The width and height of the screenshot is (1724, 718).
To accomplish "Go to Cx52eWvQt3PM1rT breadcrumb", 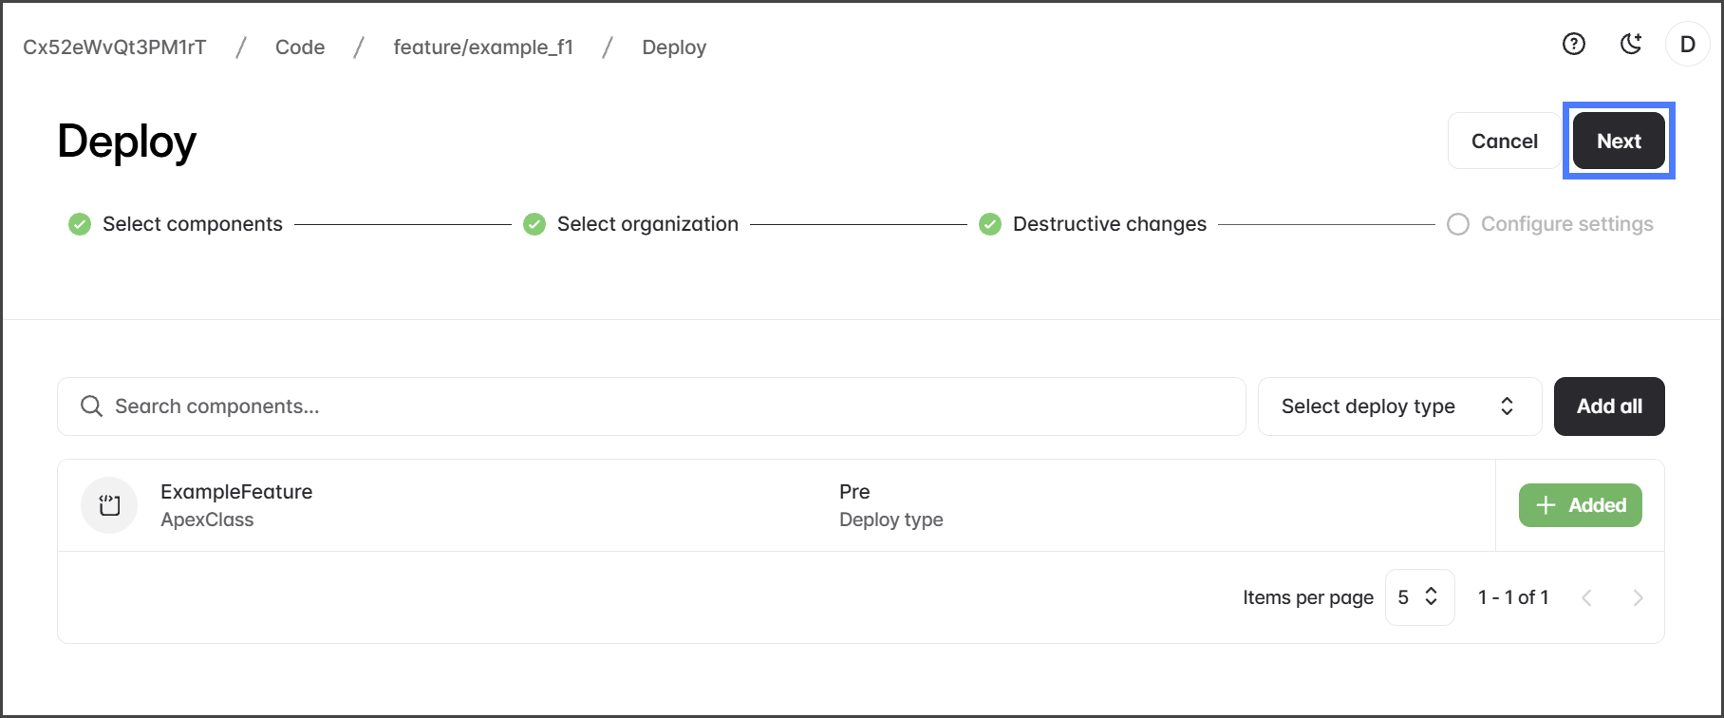I will [x=115, y=47].
